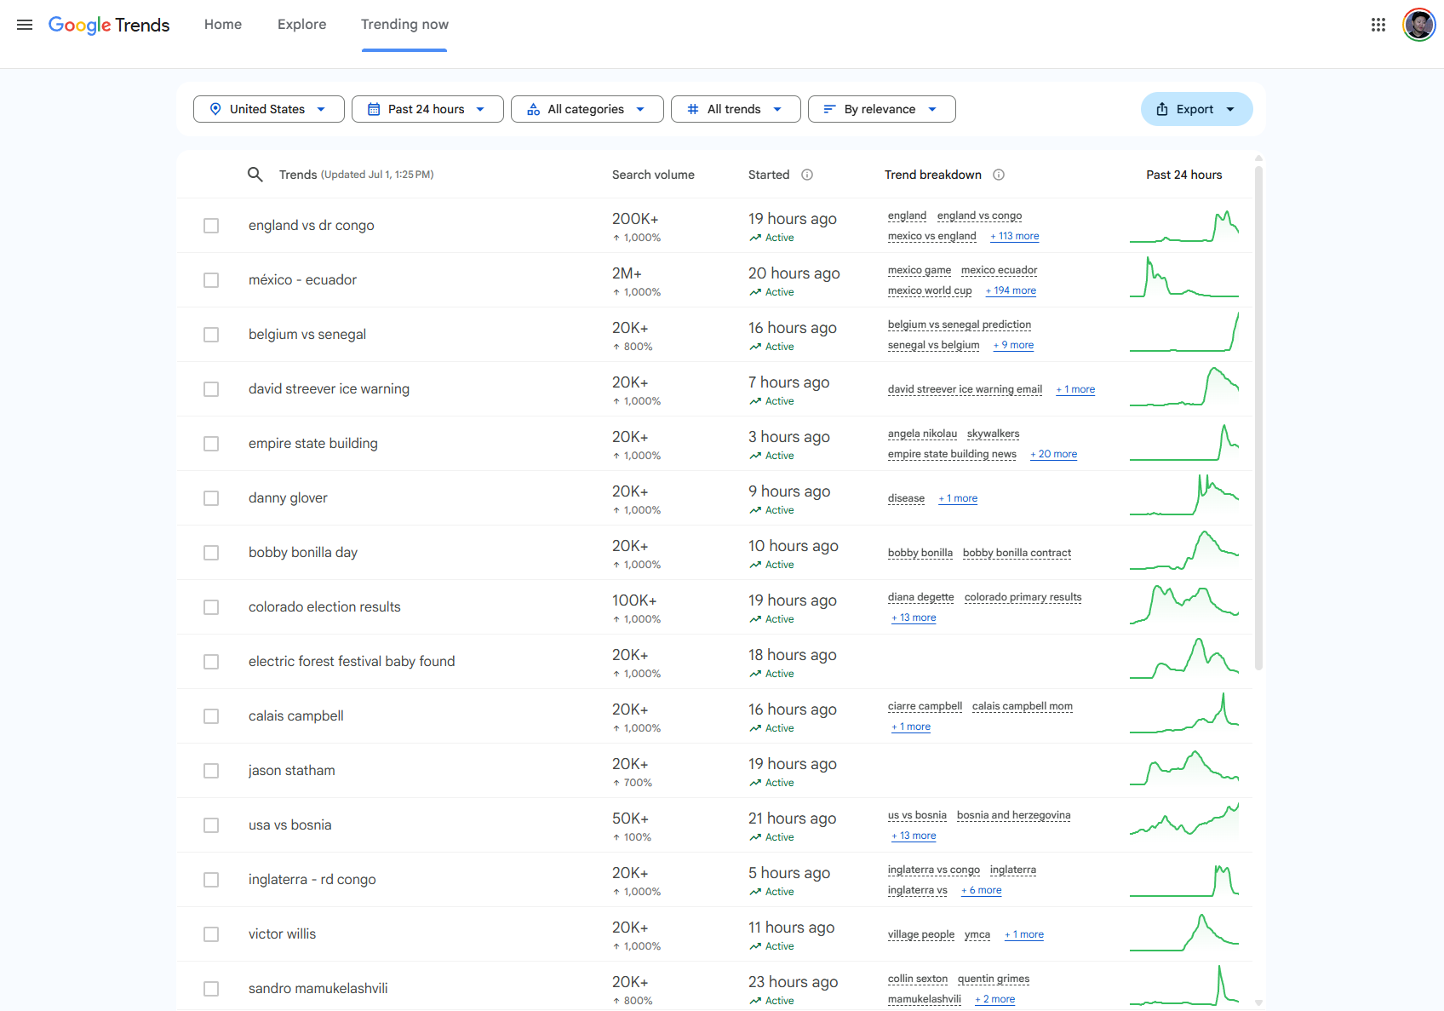Expand the All trends dropdown
The height and width of the screenshot is (1011, 1444).
tap(736, 109)
